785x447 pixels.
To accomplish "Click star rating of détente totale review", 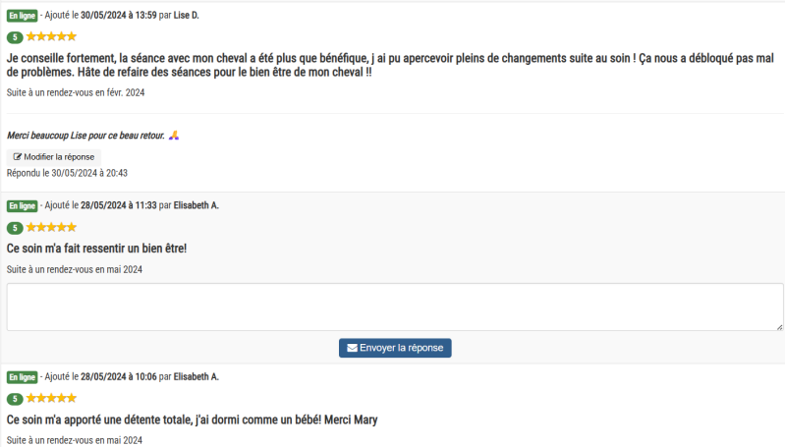I will click(x=51, y=398).
